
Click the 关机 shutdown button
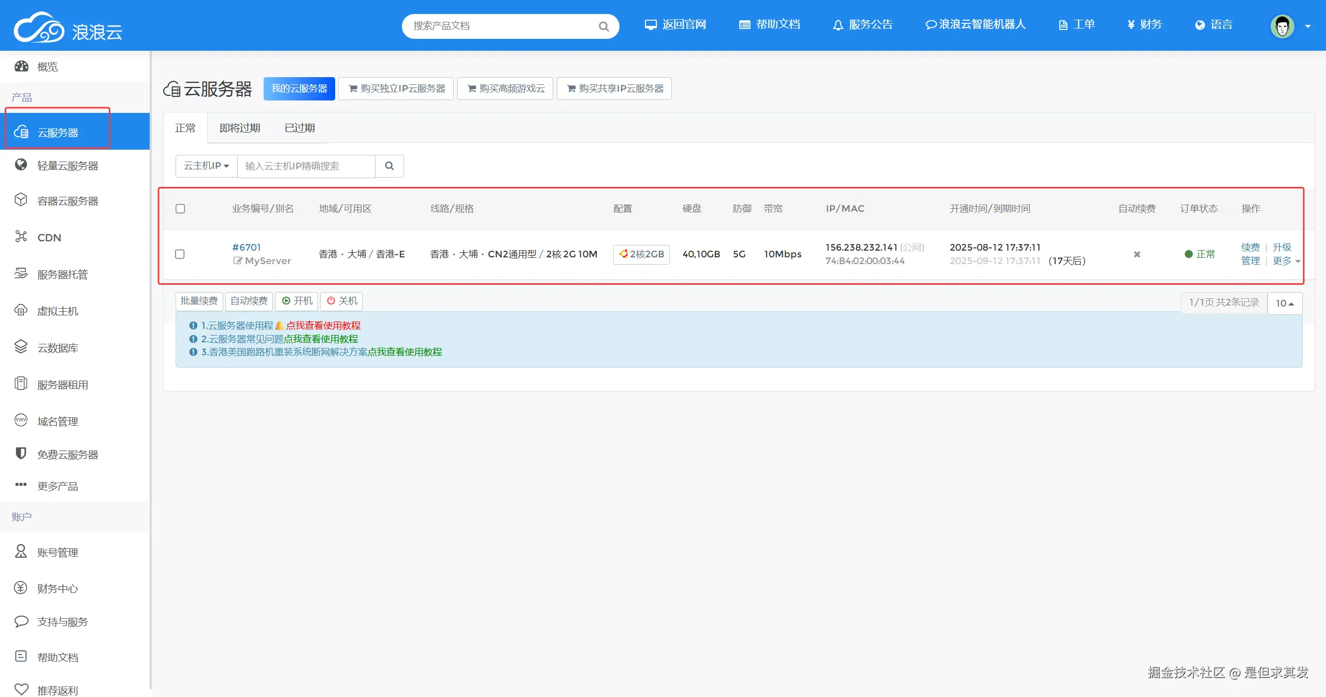coord(342,301)
